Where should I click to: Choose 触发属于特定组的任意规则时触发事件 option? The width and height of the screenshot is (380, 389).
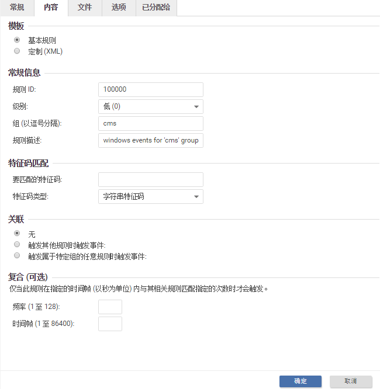(17, 256)
